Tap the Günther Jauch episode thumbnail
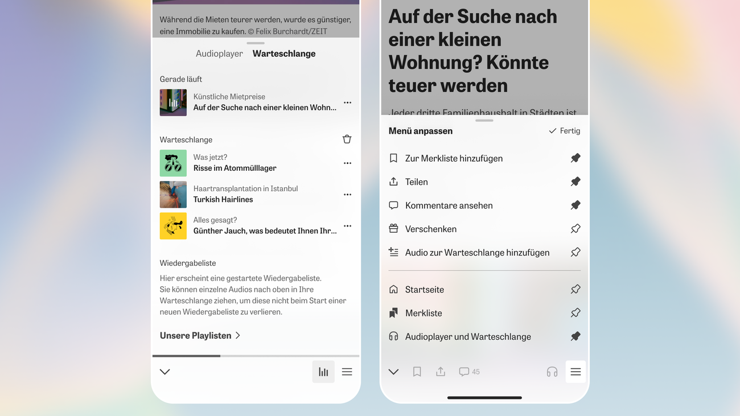This screenshot has width=740, height=416. click(173, 226)
